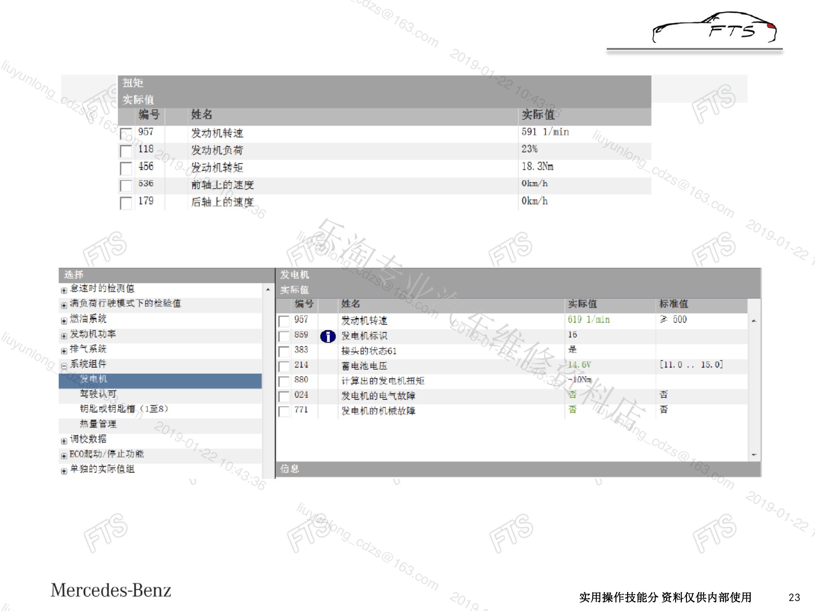Collapse the 系统组件 tree node

64,366
